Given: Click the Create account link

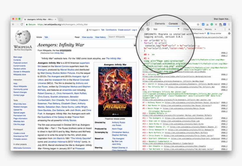Looking at the screenshot, I should (124, 30).
